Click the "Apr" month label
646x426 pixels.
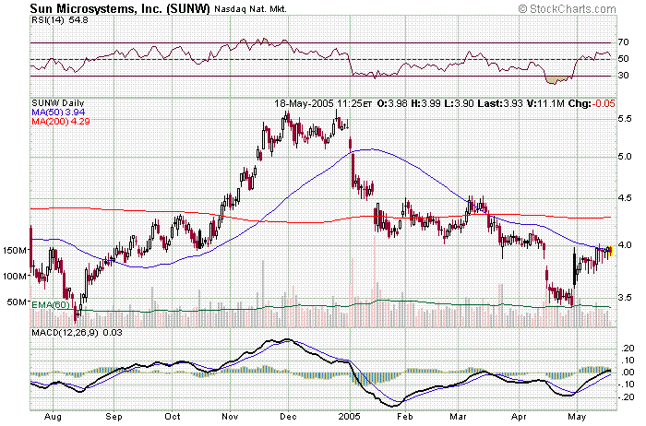click(519, 417)
